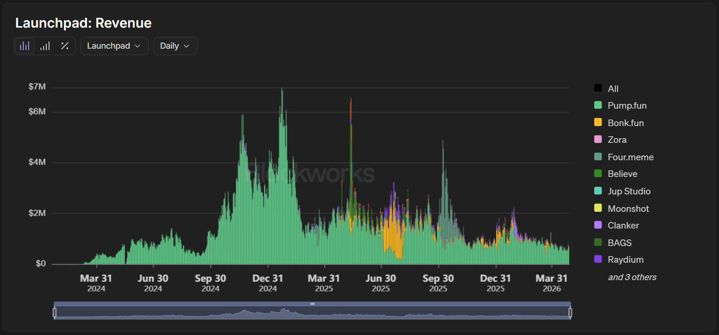The height and width of the screenshot is (335, 719).
Task: Toggle Bonk.fun series visibility
Action: tap(625, 123)
